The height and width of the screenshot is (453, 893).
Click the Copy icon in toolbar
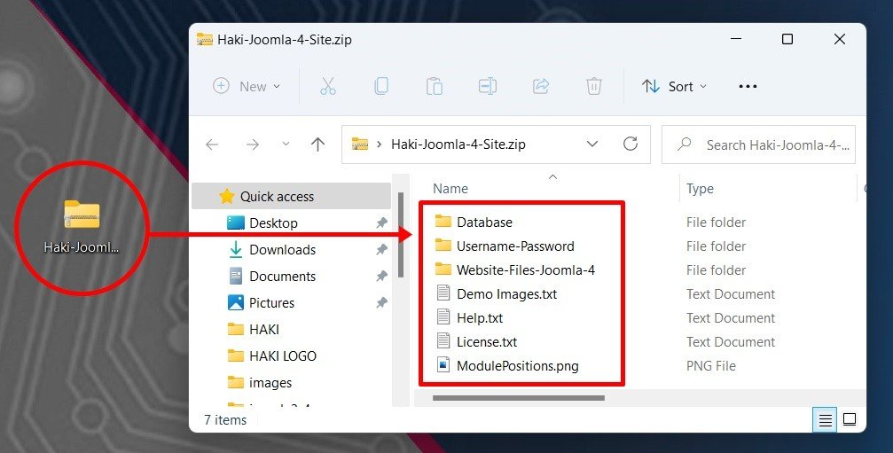381,86
